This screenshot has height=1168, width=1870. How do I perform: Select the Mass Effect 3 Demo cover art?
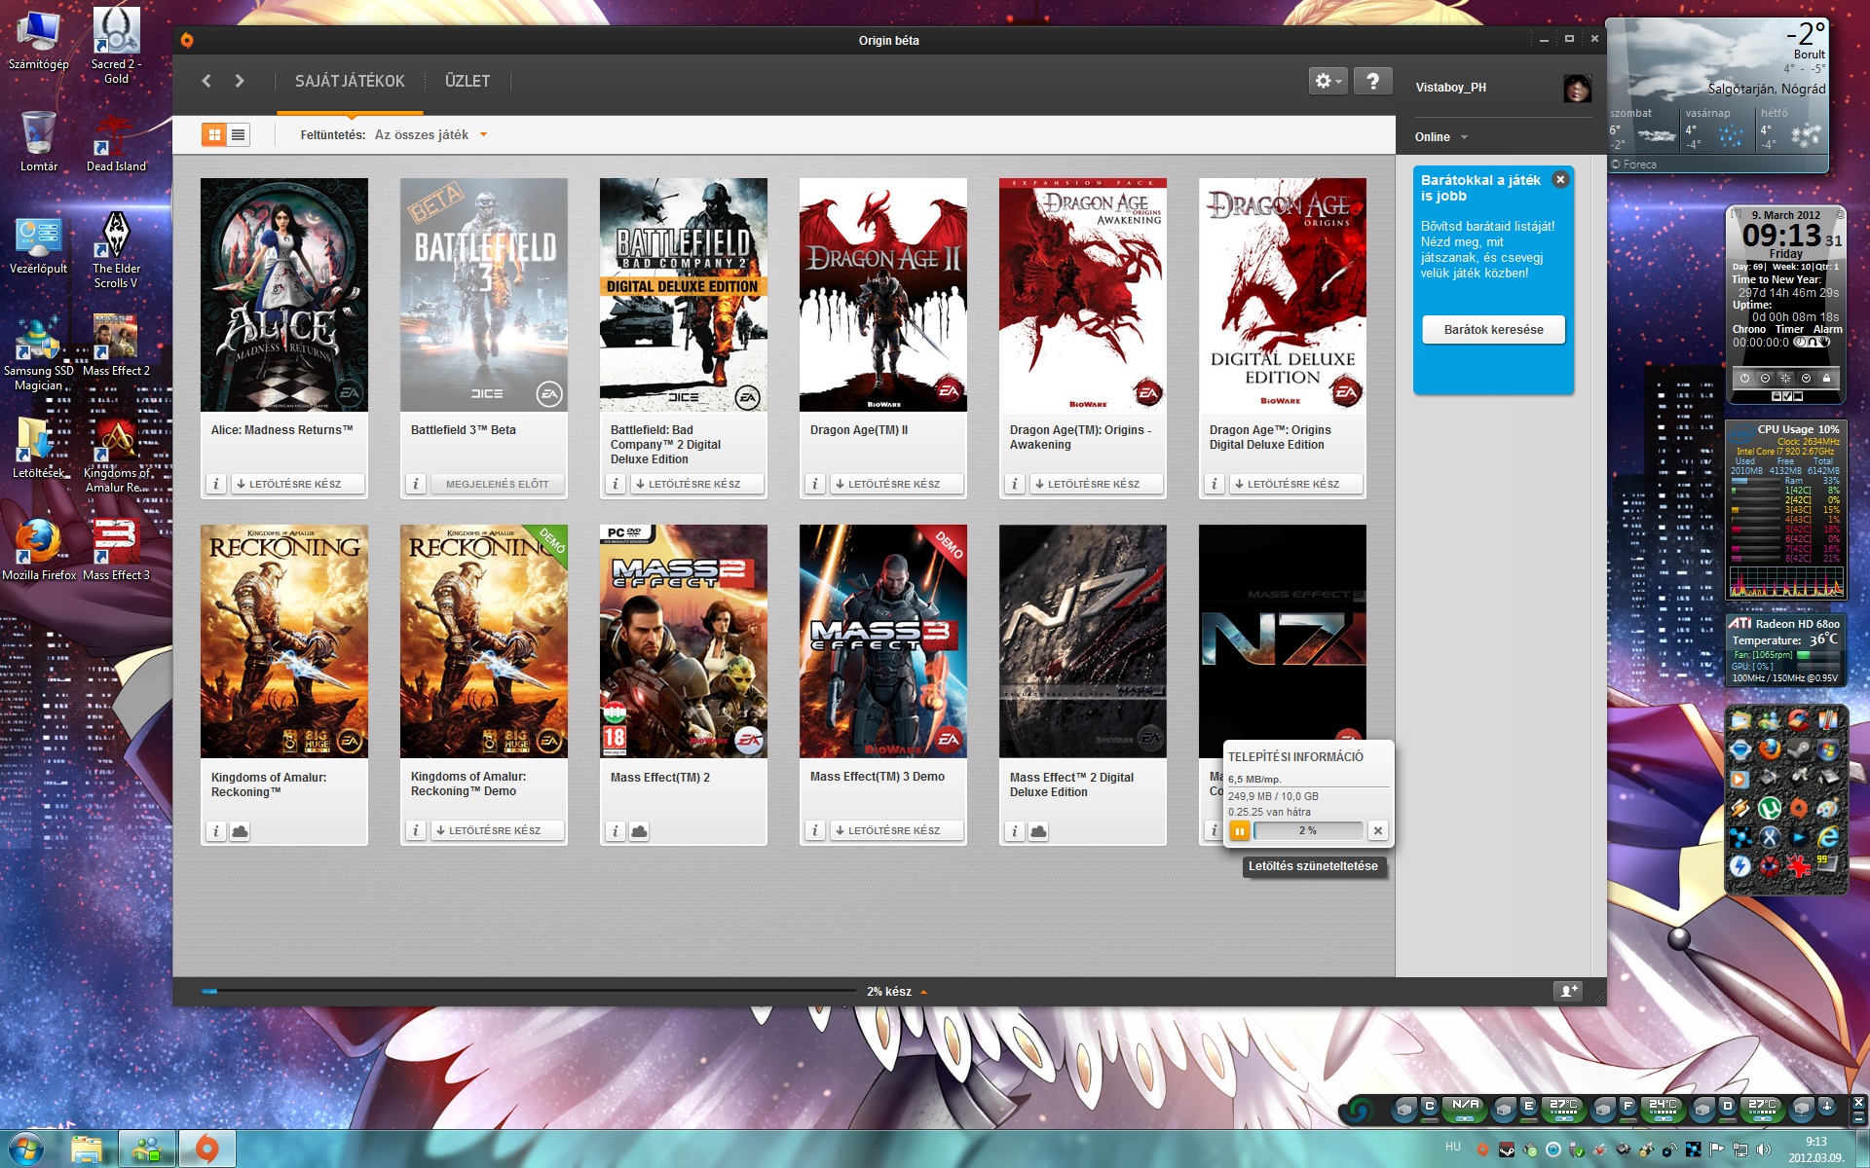(x=883, y=641)
